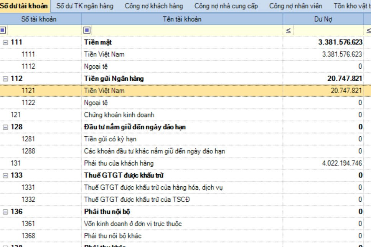371x247 pixels.
Task: Collapse account group 133 Thuế GTGT được khấu trừ
Action: (x=5, y=176)
